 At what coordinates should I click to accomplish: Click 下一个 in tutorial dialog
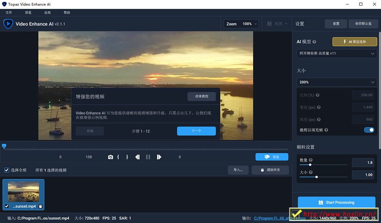point(196,131)
